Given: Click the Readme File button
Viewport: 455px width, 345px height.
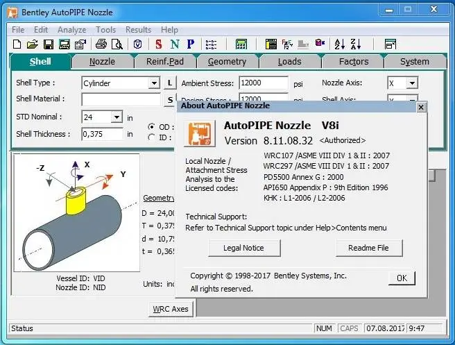Looking at the screenshot, I should [x=369, y=248].
